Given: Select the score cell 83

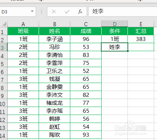Looking at the screenshot, I should point(86,55).
